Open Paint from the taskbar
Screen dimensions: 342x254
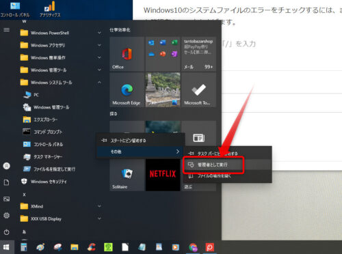tap(40, 247)
